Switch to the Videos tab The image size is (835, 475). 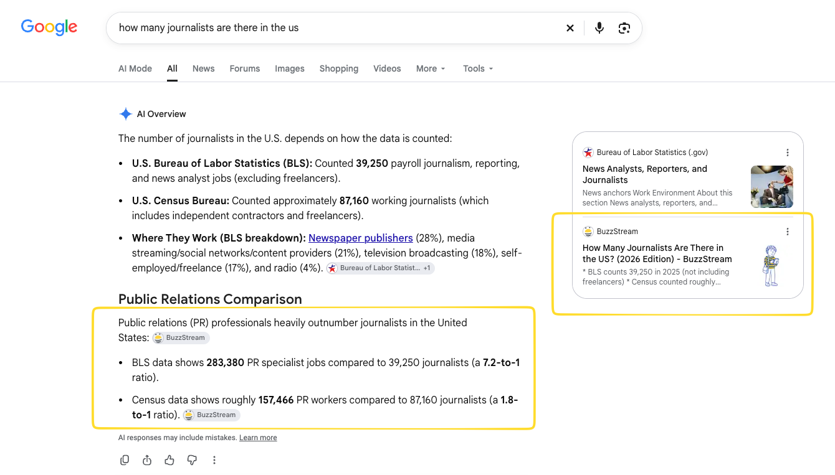point(387,68)
